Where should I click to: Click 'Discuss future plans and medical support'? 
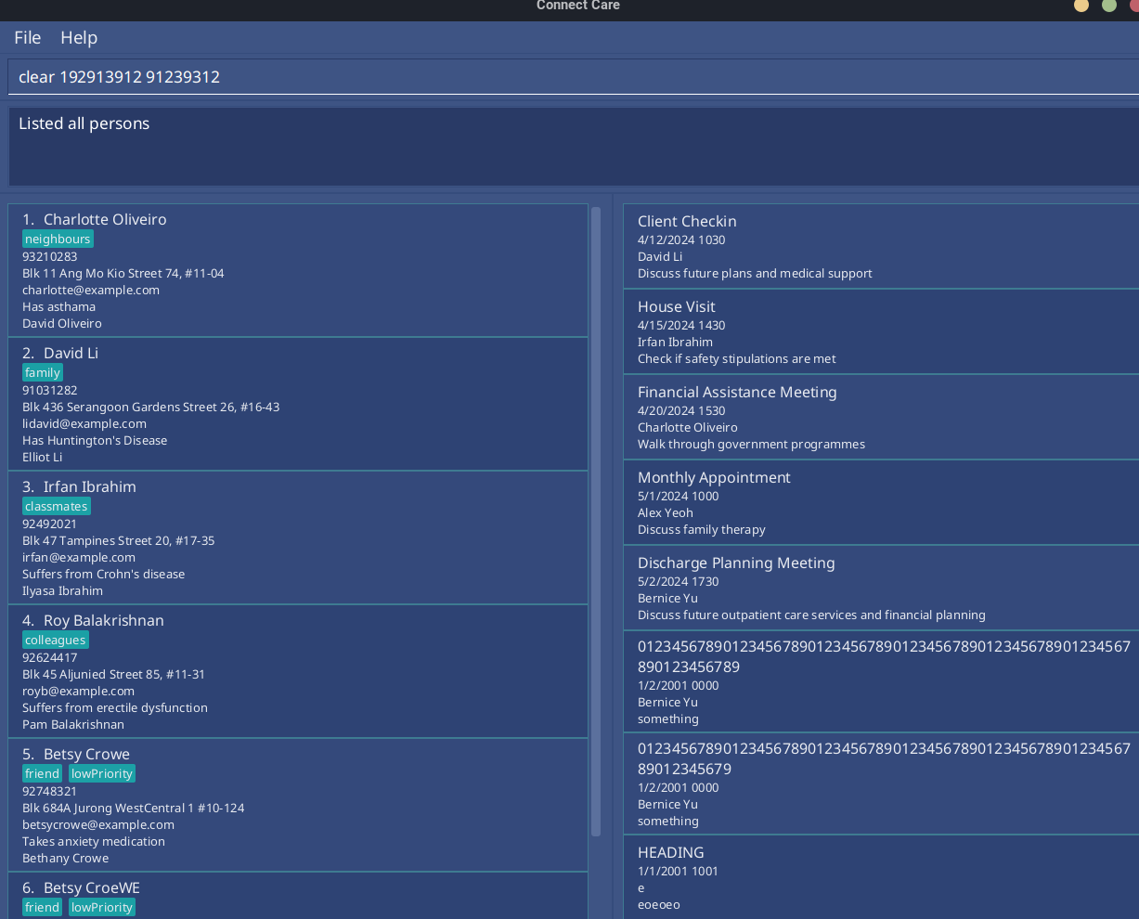[755, 273]
